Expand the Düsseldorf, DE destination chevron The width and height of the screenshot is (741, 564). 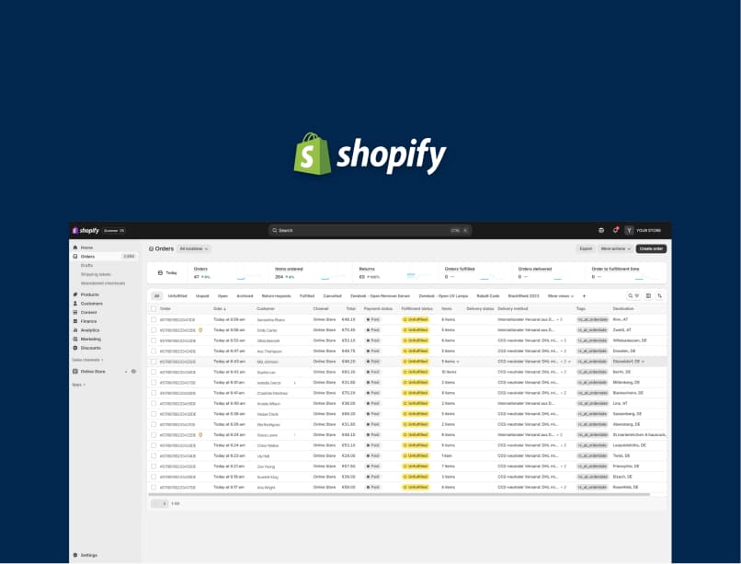(x=643, y=362)
